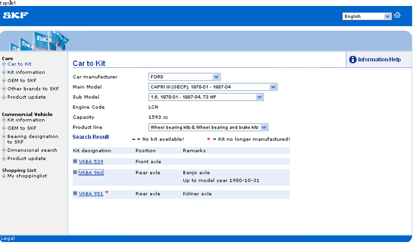Click the 'Kit no longer manufactured!' legend
The height and width of the screenshot is (248, 414).
pyautogui.click(x=254, y=139)
